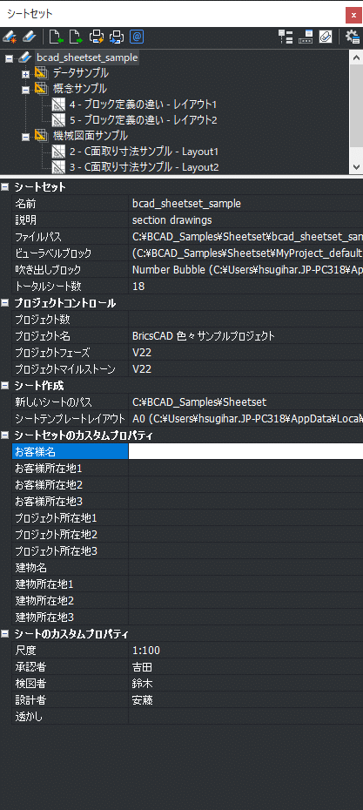
Task: Click the sheet icon beside 3 - C面取り寸法サンプル - Layout2
Action: (59, 167)
